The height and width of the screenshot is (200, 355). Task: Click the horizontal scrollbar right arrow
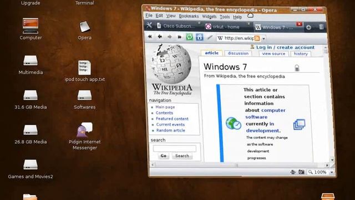(327, 166)
